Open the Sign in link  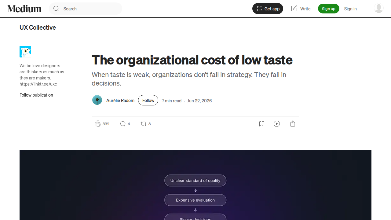[x=350, y=9]
